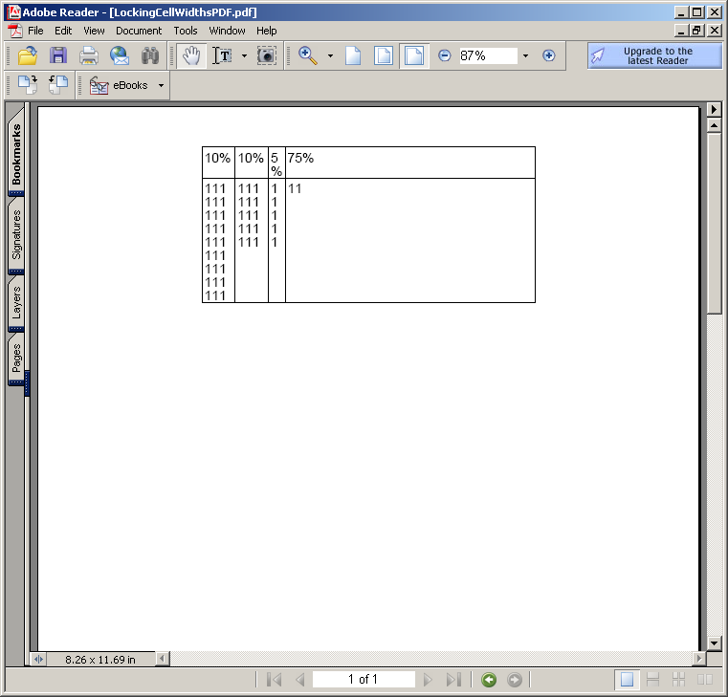The image size is (728, 697).
Task: Go to the previous page
Action: pos(300,680)
